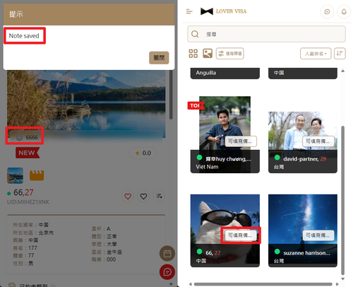Open the hamburger menu next to Lover Visa
This screenshot has height=287, width=353.
point(189,11)
